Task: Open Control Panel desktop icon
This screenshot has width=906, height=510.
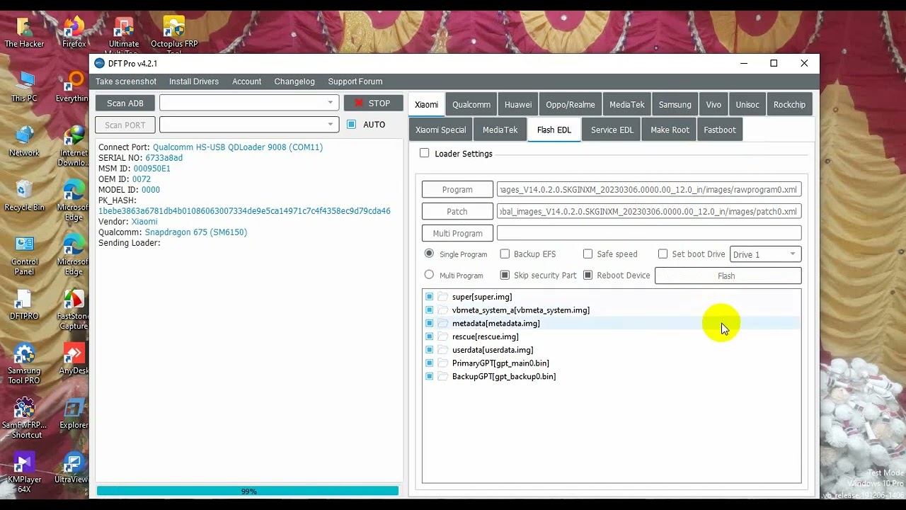Action: pos(24,255)
